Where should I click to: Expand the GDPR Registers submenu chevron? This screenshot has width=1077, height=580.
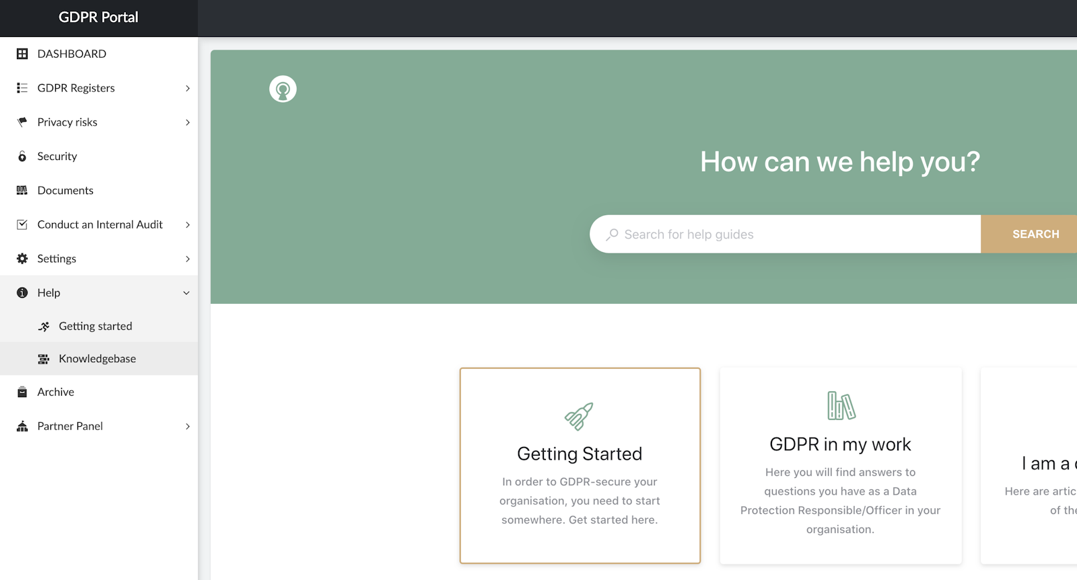(x=188, y=88)
